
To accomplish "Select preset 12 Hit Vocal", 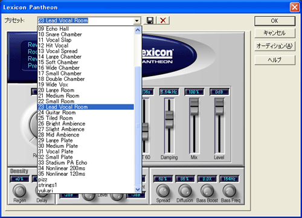I will tap(86, 45).
